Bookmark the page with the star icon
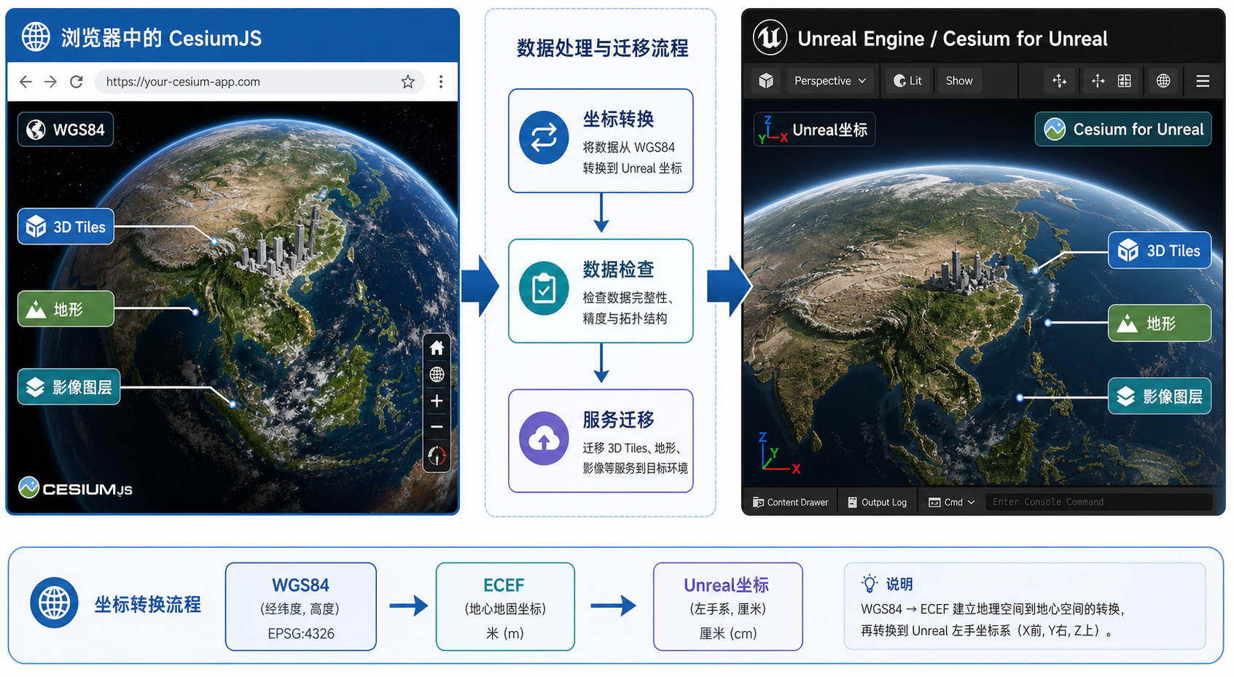The width and height of the screenshot is (1234, 677). pos(408,82)
